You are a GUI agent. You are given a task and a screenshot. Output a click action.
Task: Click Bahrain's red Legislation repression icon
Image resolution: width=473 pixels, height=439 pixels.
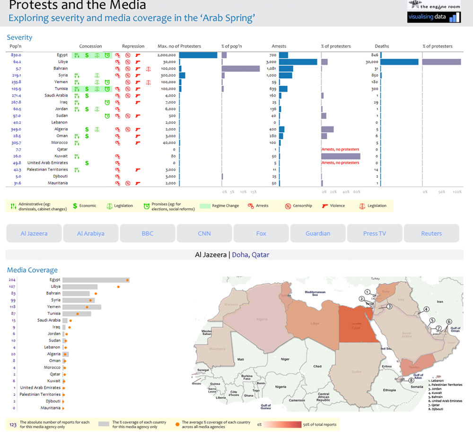click(x=149, y=69)
